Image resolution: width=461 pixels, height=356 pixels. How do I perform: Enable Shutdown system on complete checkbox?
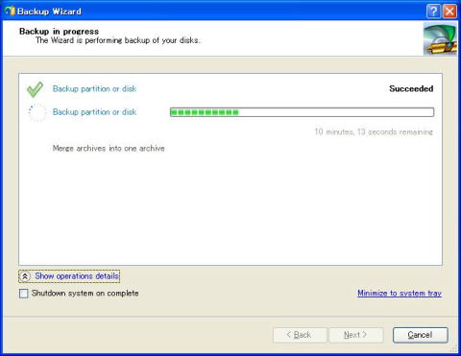tap(24, 294)
